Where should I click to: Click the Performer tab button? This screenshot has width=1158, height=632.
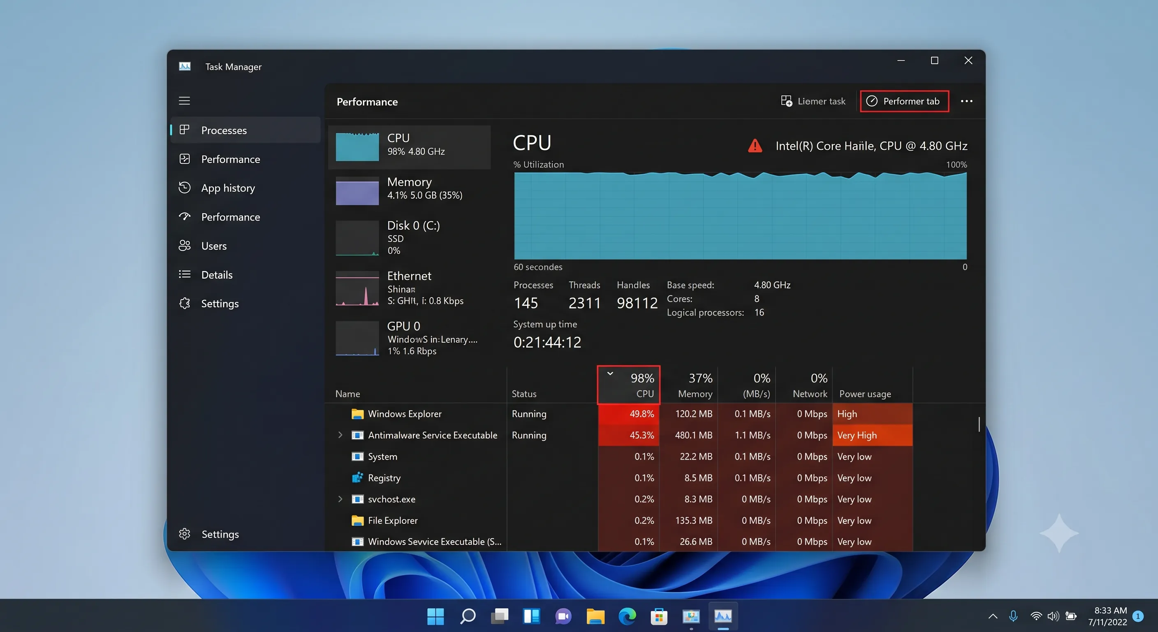(904, 101)
